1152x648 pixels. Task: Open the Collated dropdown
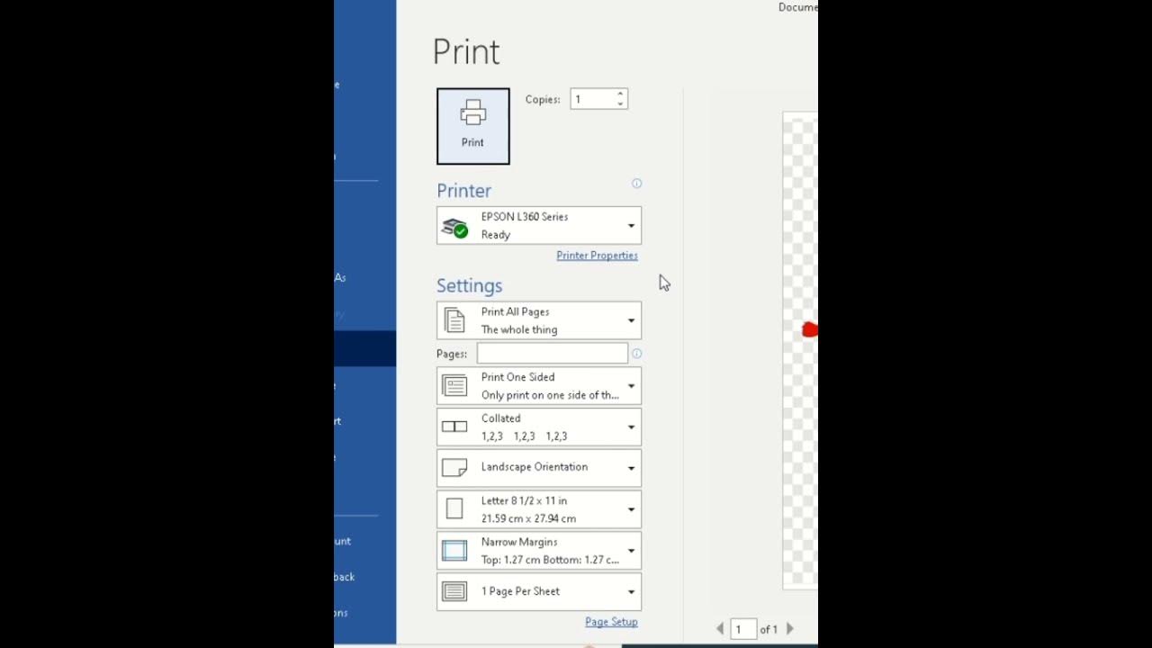pyautogui.click(x=539, y=427)
